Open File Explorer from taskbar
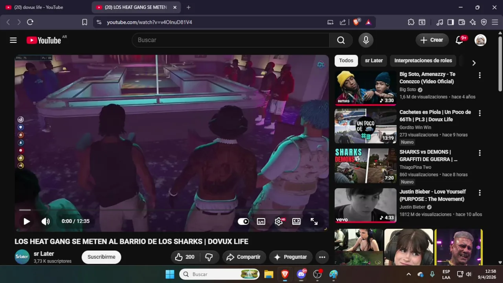Screen dimensions: 503x283 coord(269,274)
